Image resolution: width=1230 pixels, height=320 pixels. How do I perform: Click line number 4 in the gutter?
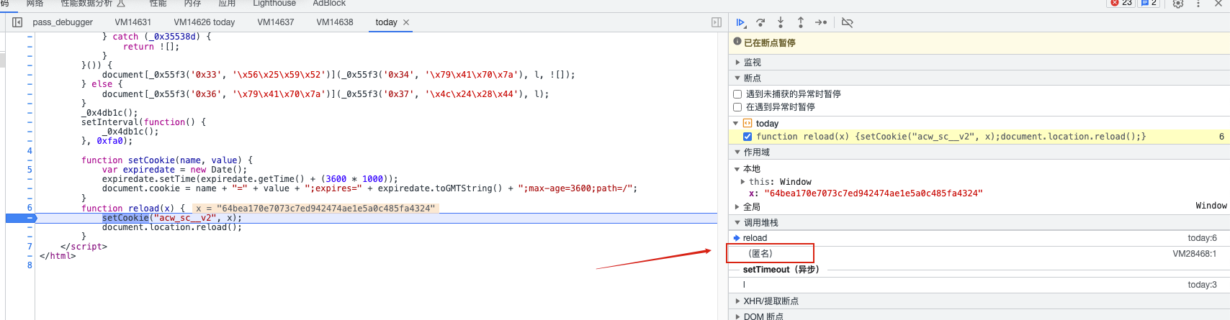click(30, 151)
